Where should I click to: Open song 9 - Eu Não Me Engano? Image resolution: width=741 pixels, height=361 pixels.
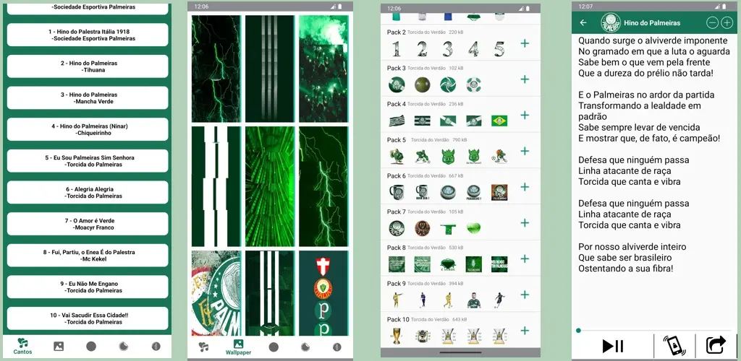tap(88, 287)
